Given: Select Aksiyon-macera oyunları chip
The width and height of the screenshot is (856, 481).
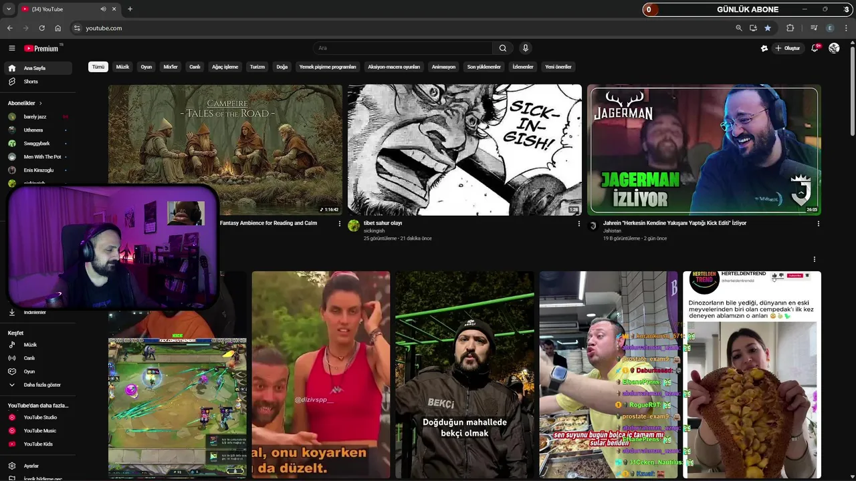Looking at the screenshot, I should [394, 67].
